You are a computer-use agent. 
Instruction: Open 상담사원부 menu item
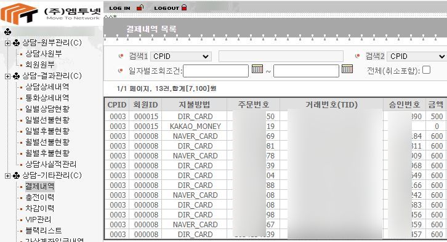(44, 53)
